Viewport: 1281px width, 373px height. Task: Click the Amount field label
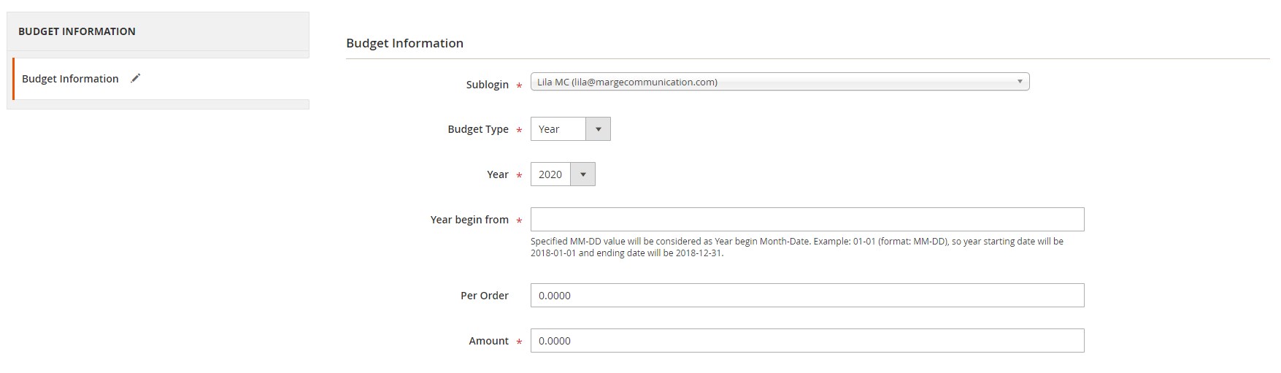pyautogui.click(x=489, y=341)
